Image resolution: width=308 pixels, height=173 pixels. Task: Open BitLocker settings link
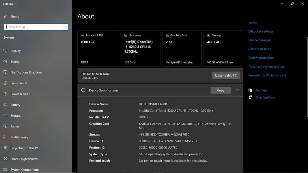click(260, 31)
